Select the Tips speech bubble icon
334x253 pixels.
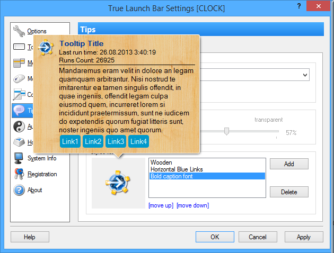click(19, 110)
